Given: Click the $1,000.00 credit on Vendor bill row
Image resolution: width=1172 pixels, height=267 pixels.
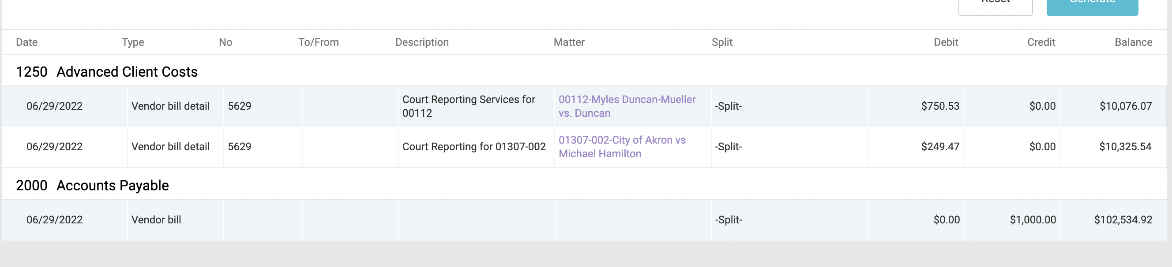Looking at the screenshot, I should tap(1032, 220).
